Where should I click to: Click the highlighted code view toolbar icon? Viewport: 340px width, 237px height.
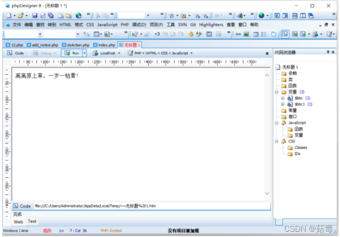285,34
